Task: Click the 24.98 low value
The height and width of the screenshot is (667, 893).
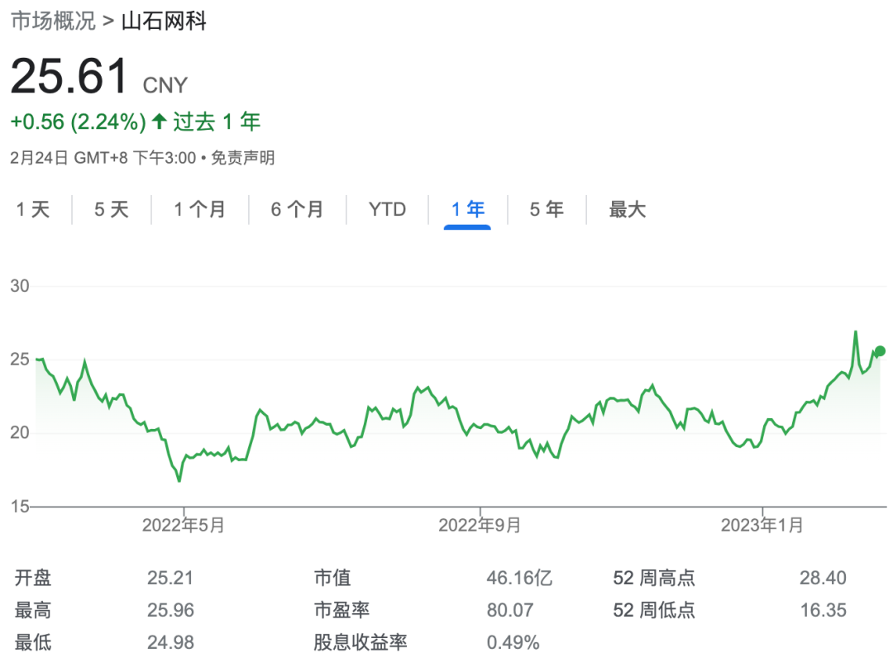Action: click(170, 642)
